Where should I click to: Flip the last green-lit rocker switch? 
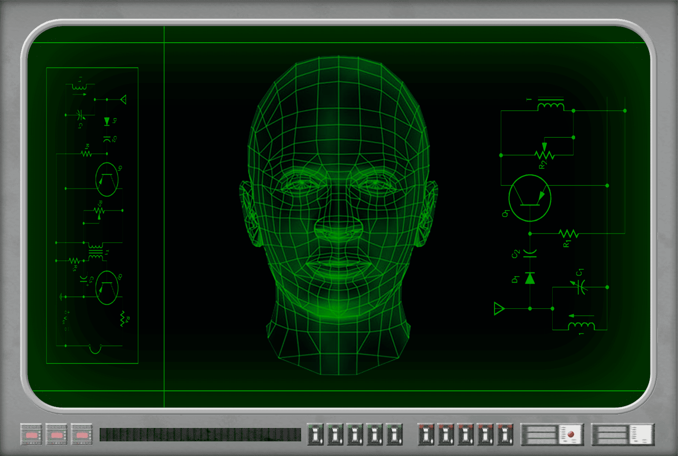click(x=394, y=434)
